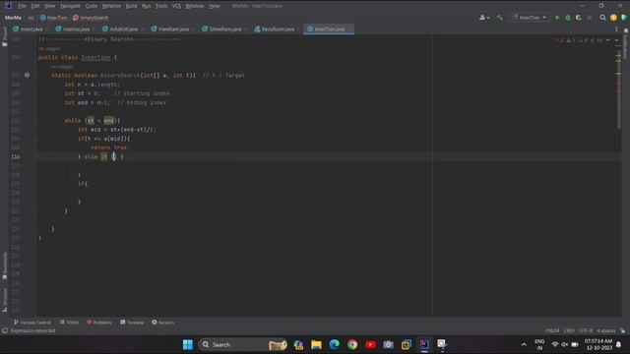Image resolution: width=630 pixels, height=354 pixels.
Task: Open Version Control tool window
Action: pyautogui.click(x=32, y=323)
